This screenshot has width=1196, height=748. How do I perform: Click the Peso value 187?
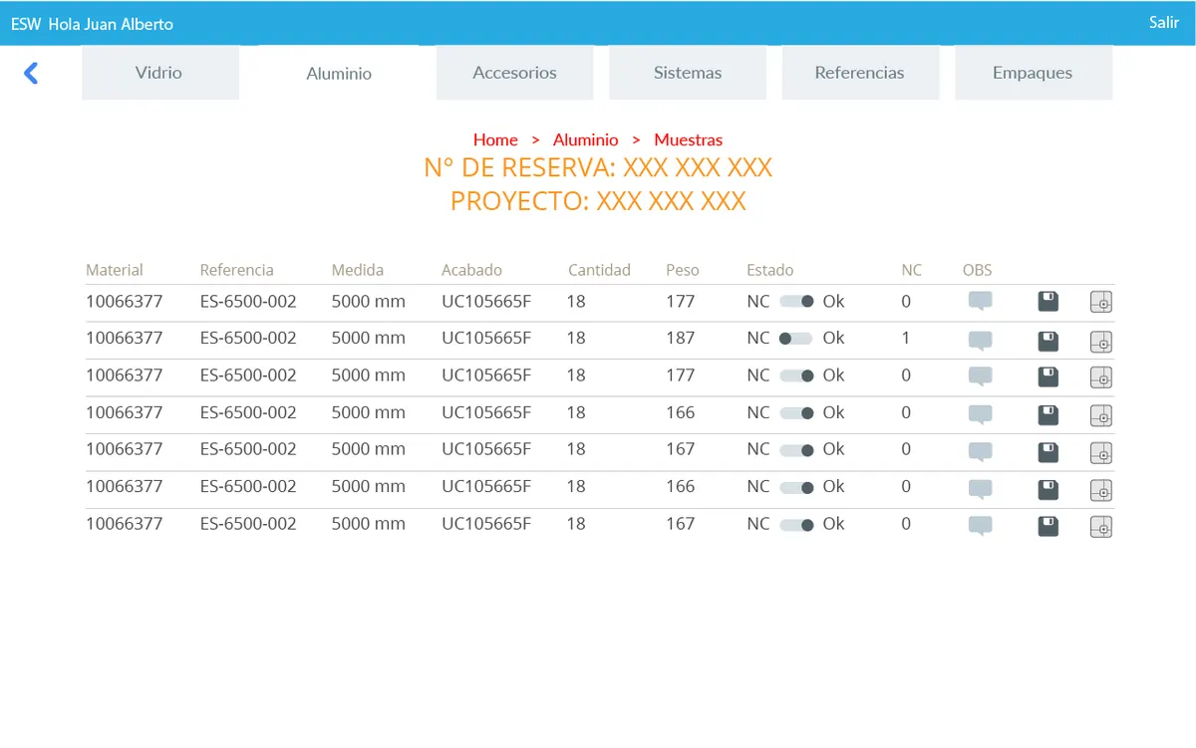[x=681, y=339]
